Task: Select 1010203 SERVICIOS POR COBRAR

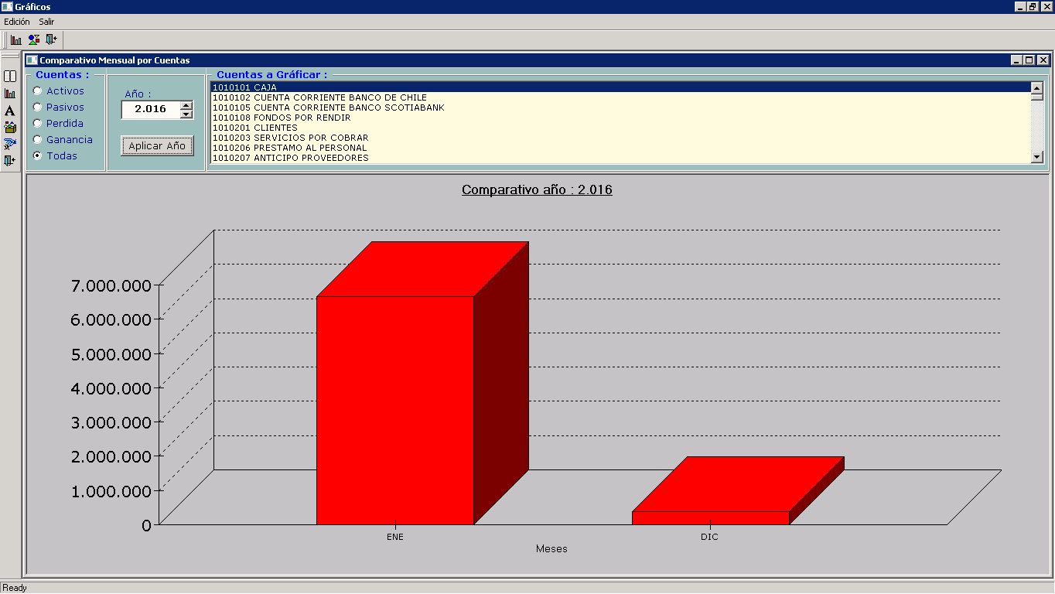Action: pos(620,138)
